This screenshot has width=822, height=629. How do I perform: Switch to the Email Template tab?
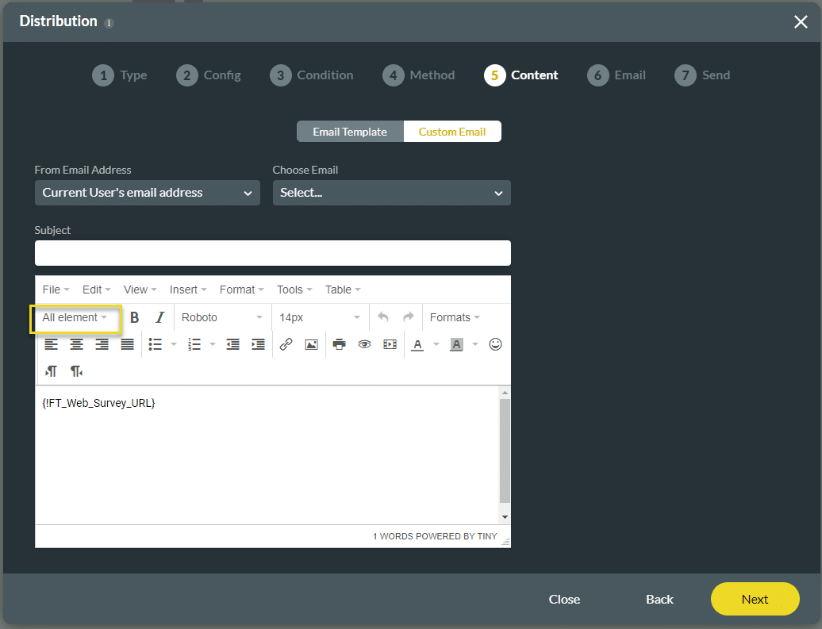point(349,132)
